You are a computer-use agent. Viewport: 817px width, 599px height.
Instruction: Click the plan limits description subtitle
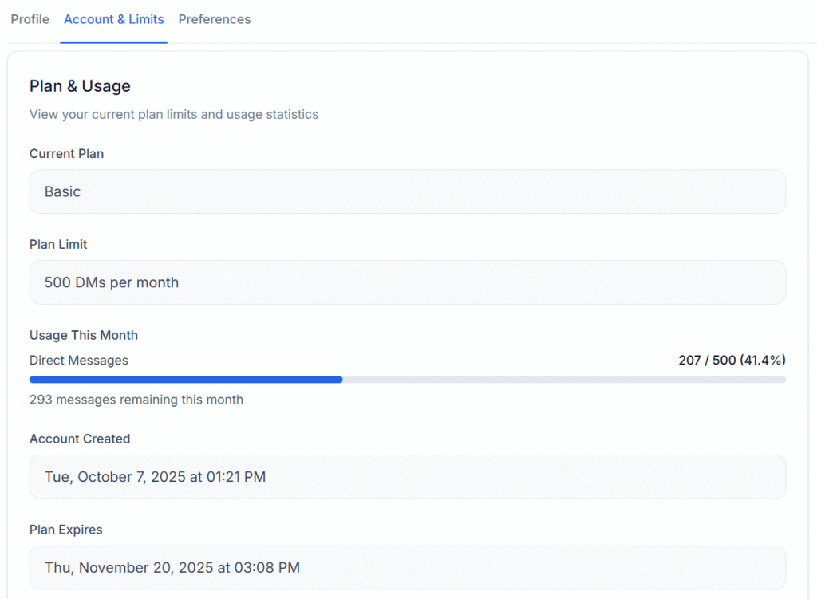[x=174, y=114]
